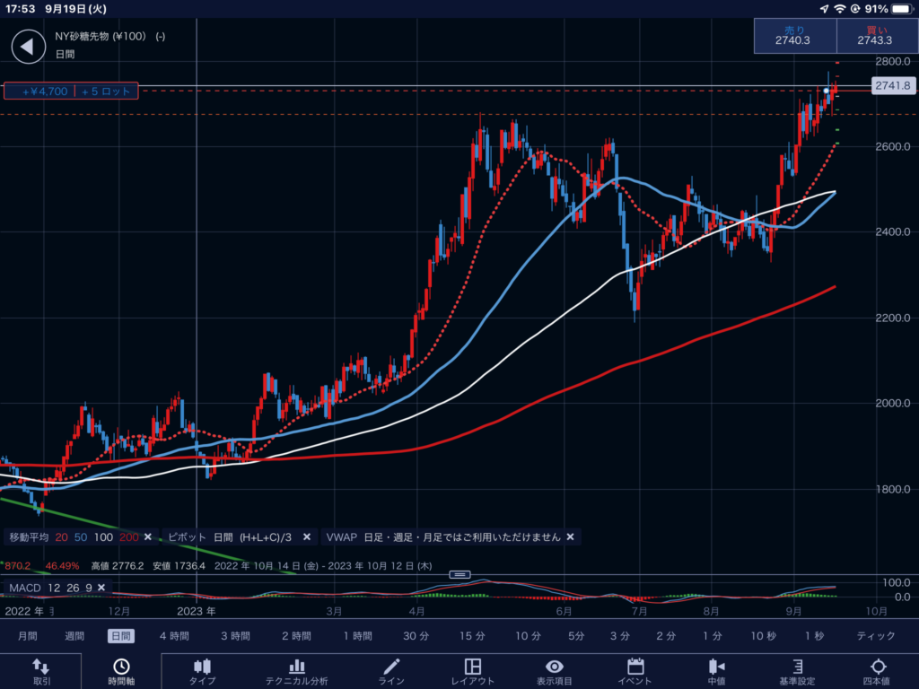Image resolution: width=919 pixels, height=689 pixels.
Task: Open 表示項目 display items settings
Action: pyautogui.click(x=555, y=671)
